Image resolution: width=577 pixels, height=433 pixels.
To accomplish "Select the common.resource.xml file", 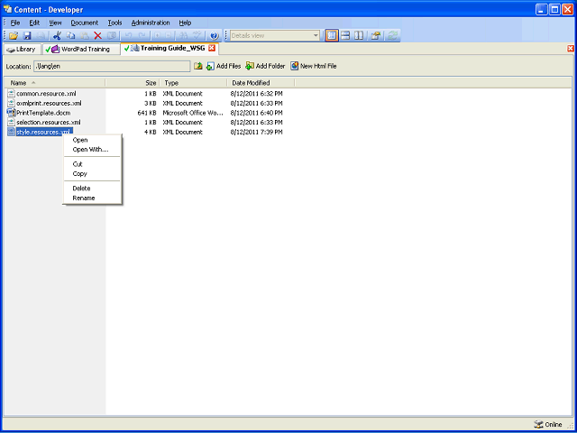I will click(x=46, y=94).
